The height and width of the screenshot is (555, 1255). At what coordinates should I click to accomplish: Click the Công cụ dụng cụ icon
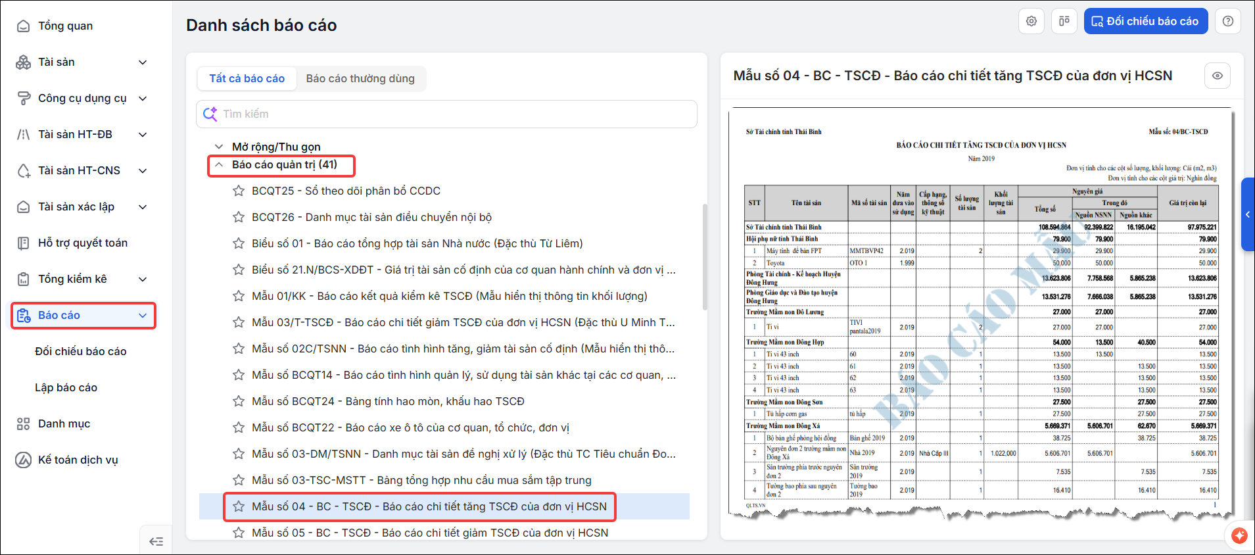click(24, 99)
